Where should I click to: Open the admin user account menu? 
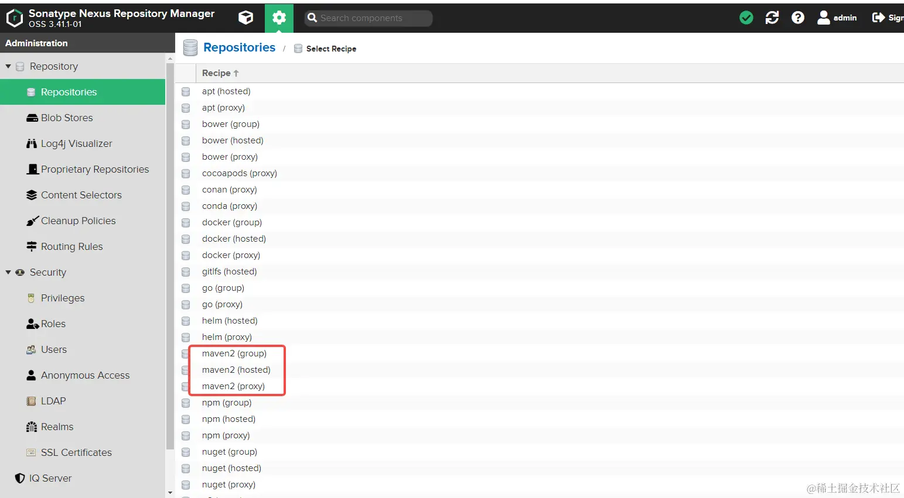[837, 18]
